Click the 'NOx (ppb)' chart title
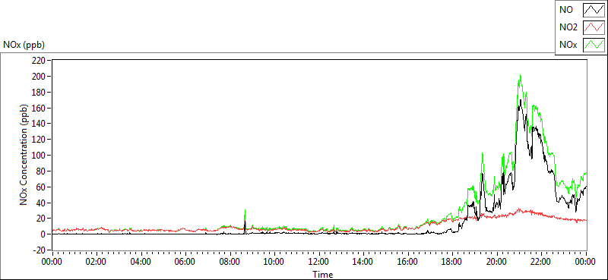This screenshot has width=608, height=280. click(x=24, y=46)
